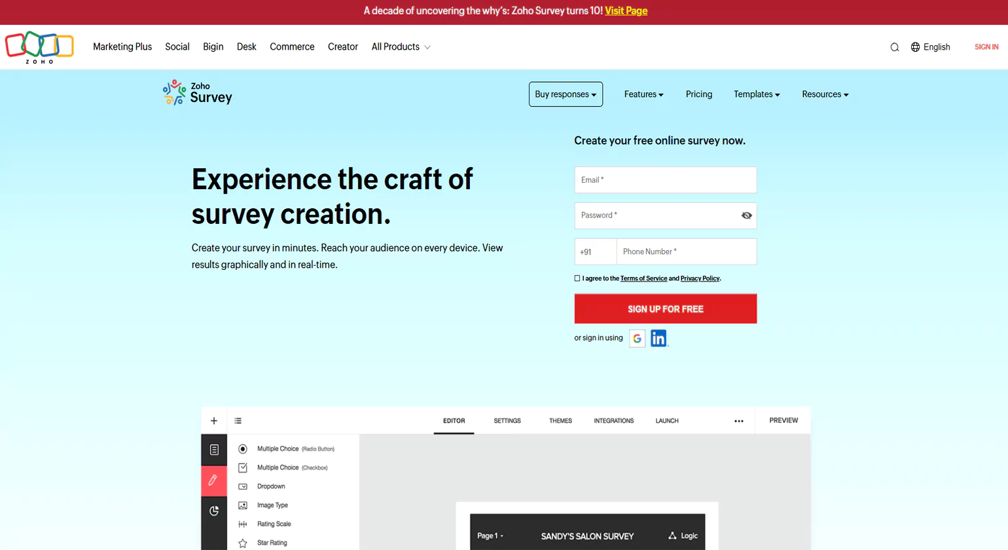Switch to the Settings tab in editor
The height and width of the screenshot is (550, 1008).
point(507,421)
